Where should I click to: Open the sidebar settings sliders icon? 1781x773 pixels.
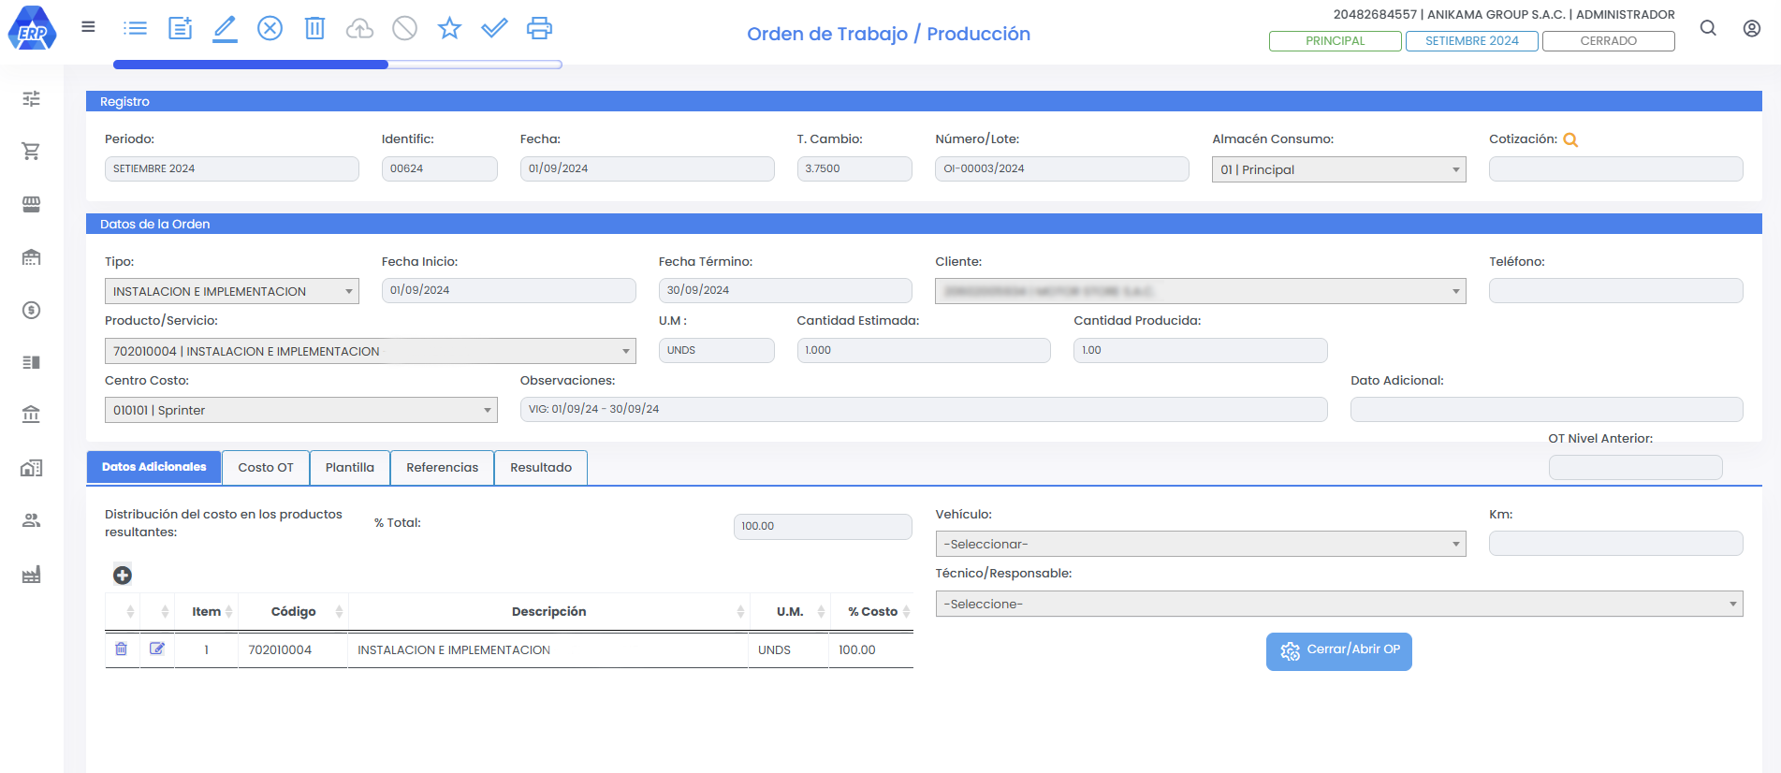coord(31,98)
